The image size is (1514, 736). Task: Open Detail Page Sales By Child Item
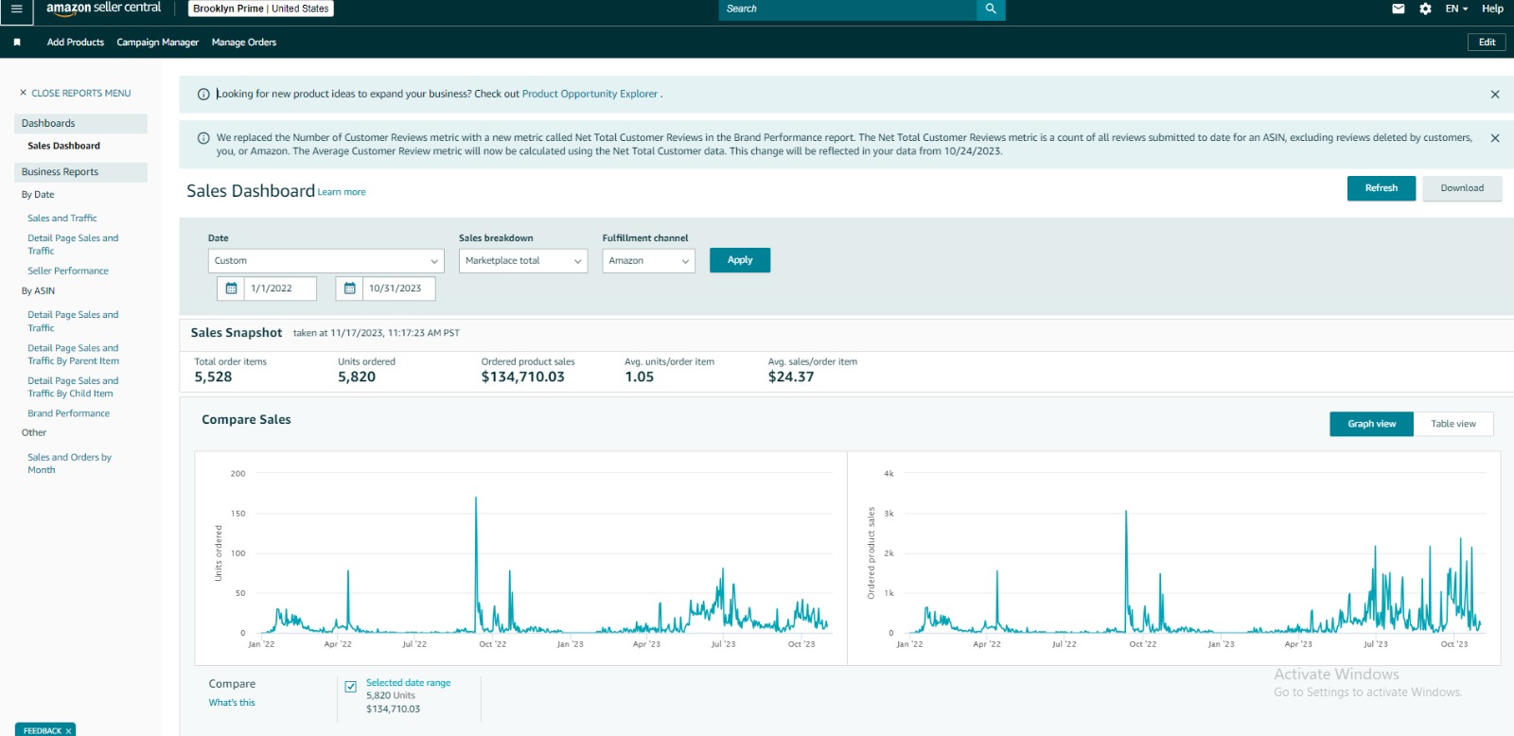click(73, 387)
